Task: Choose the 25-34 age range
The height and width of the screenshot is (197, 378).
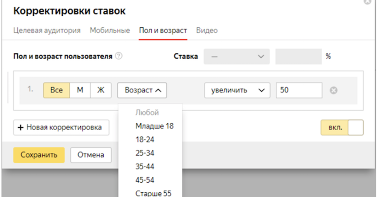Action: coord(145,153)
